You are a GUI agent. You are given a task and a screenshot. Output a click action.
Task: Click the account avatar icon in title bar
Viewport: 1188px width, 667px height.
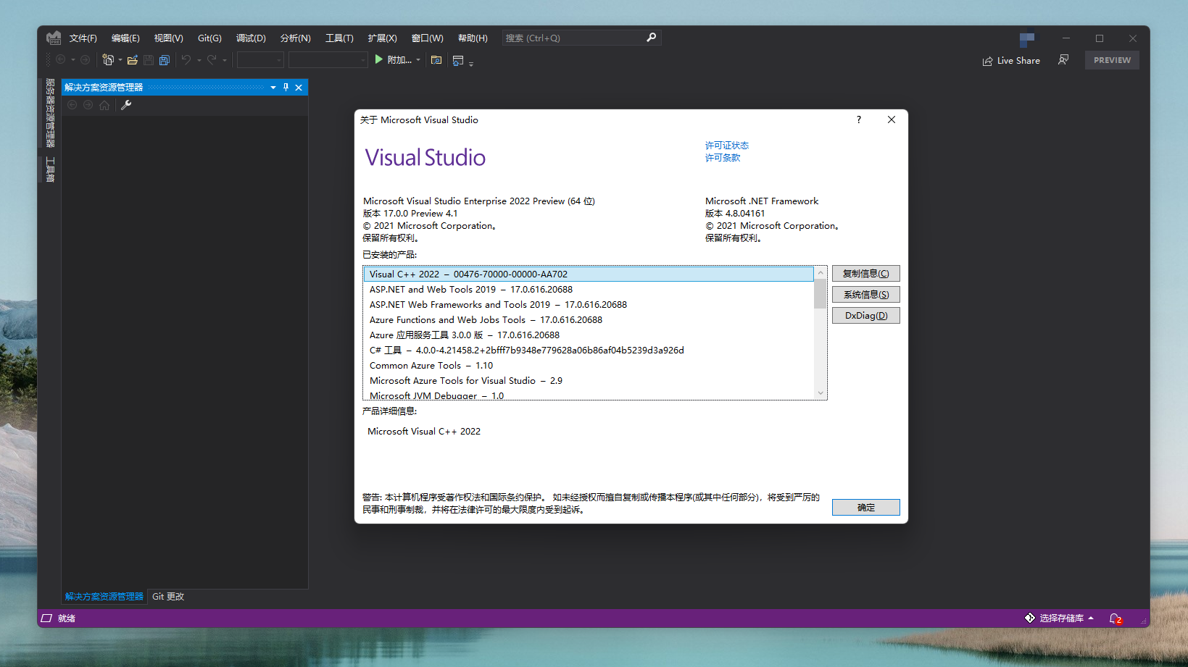[x=1026, y=38]
